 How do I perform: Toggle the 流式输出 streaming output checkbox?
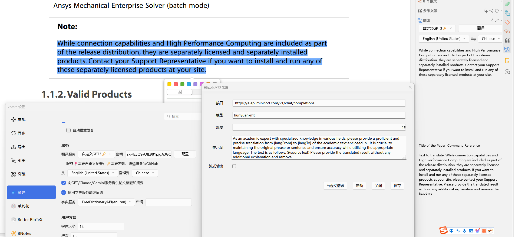[x=234, y=166]
